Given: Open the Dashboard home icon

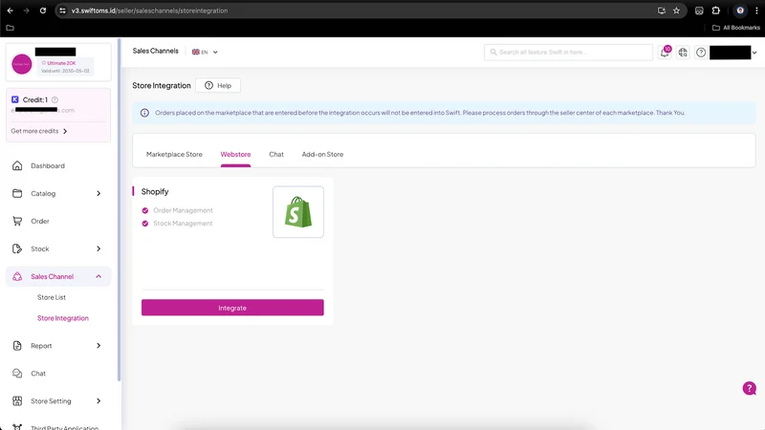Looking at the screenshot, I should pos(17,165).
